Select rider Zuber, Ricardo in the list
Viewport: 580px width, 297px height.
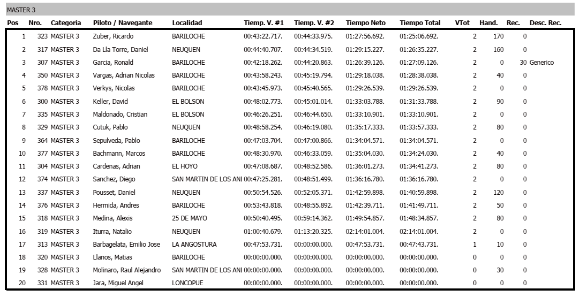tap(113, 36)
